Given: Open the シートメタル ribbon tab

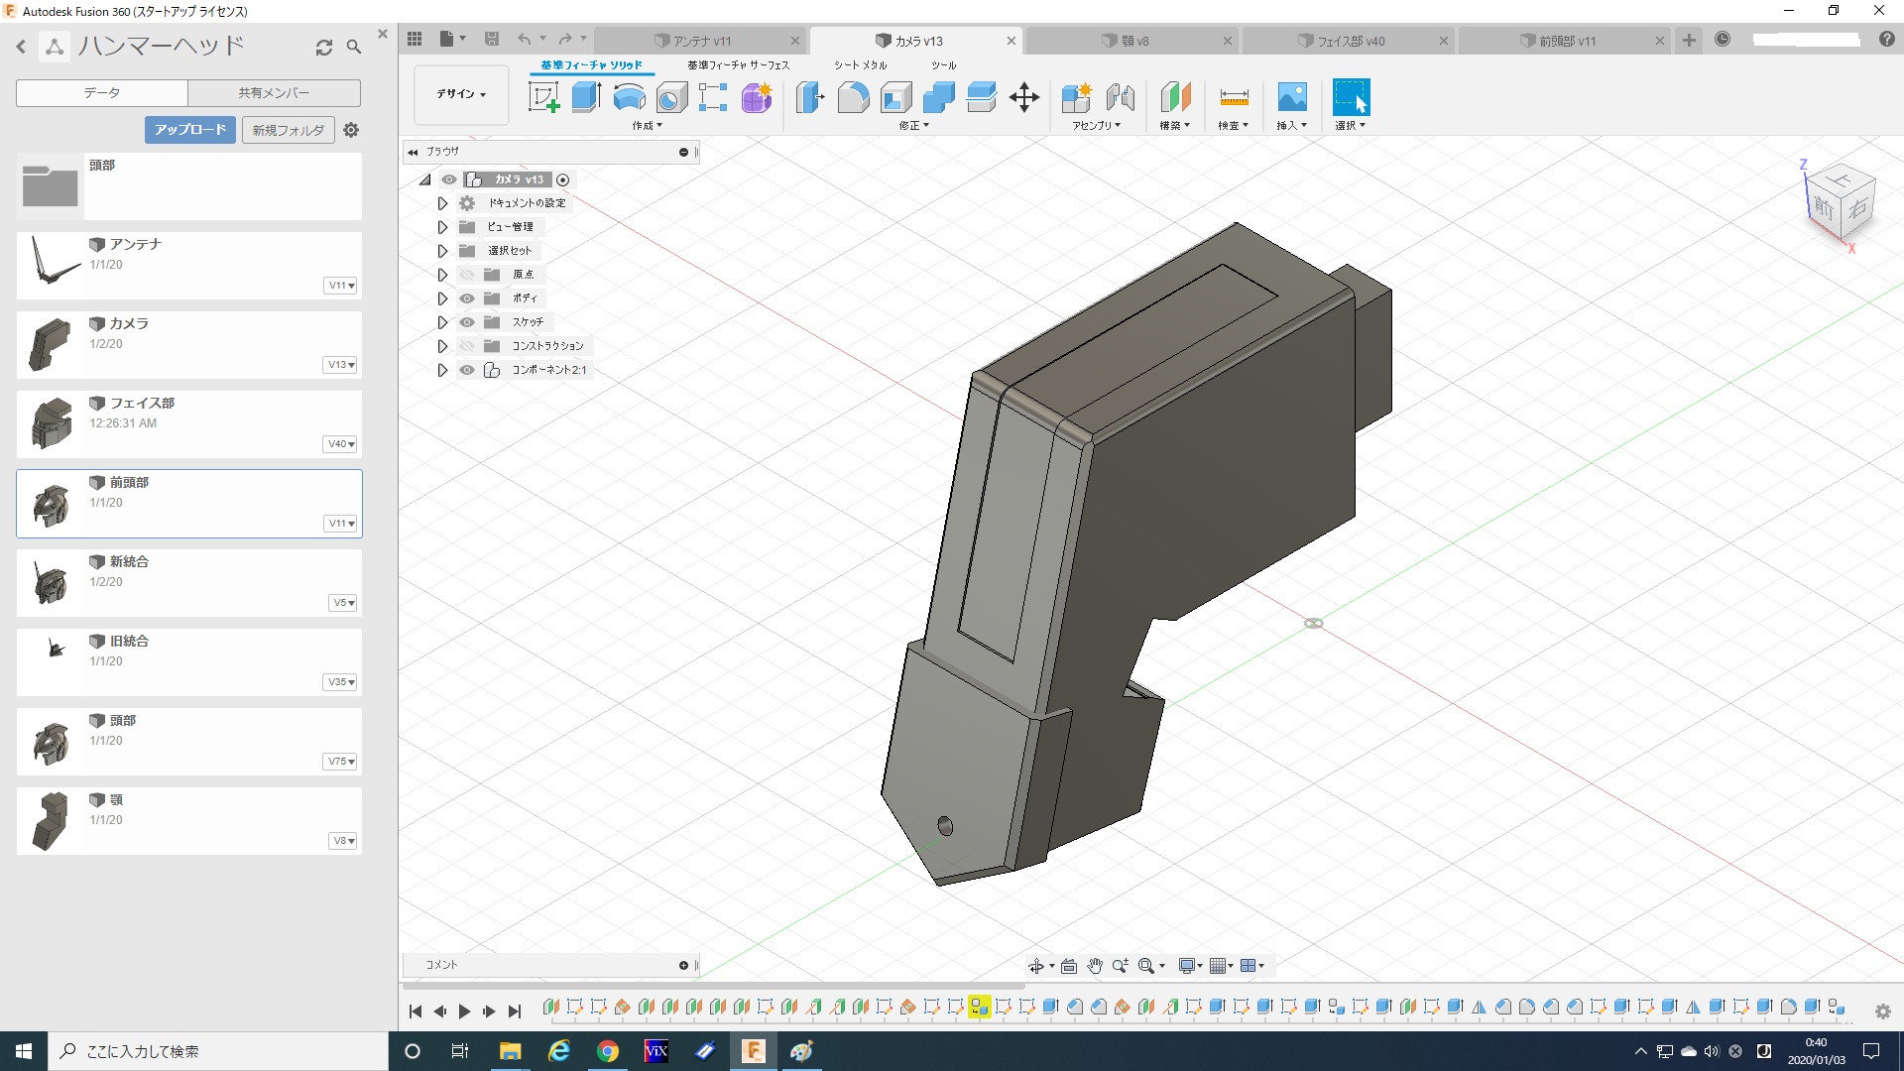Looking at the screenshot, I should 860,65.
